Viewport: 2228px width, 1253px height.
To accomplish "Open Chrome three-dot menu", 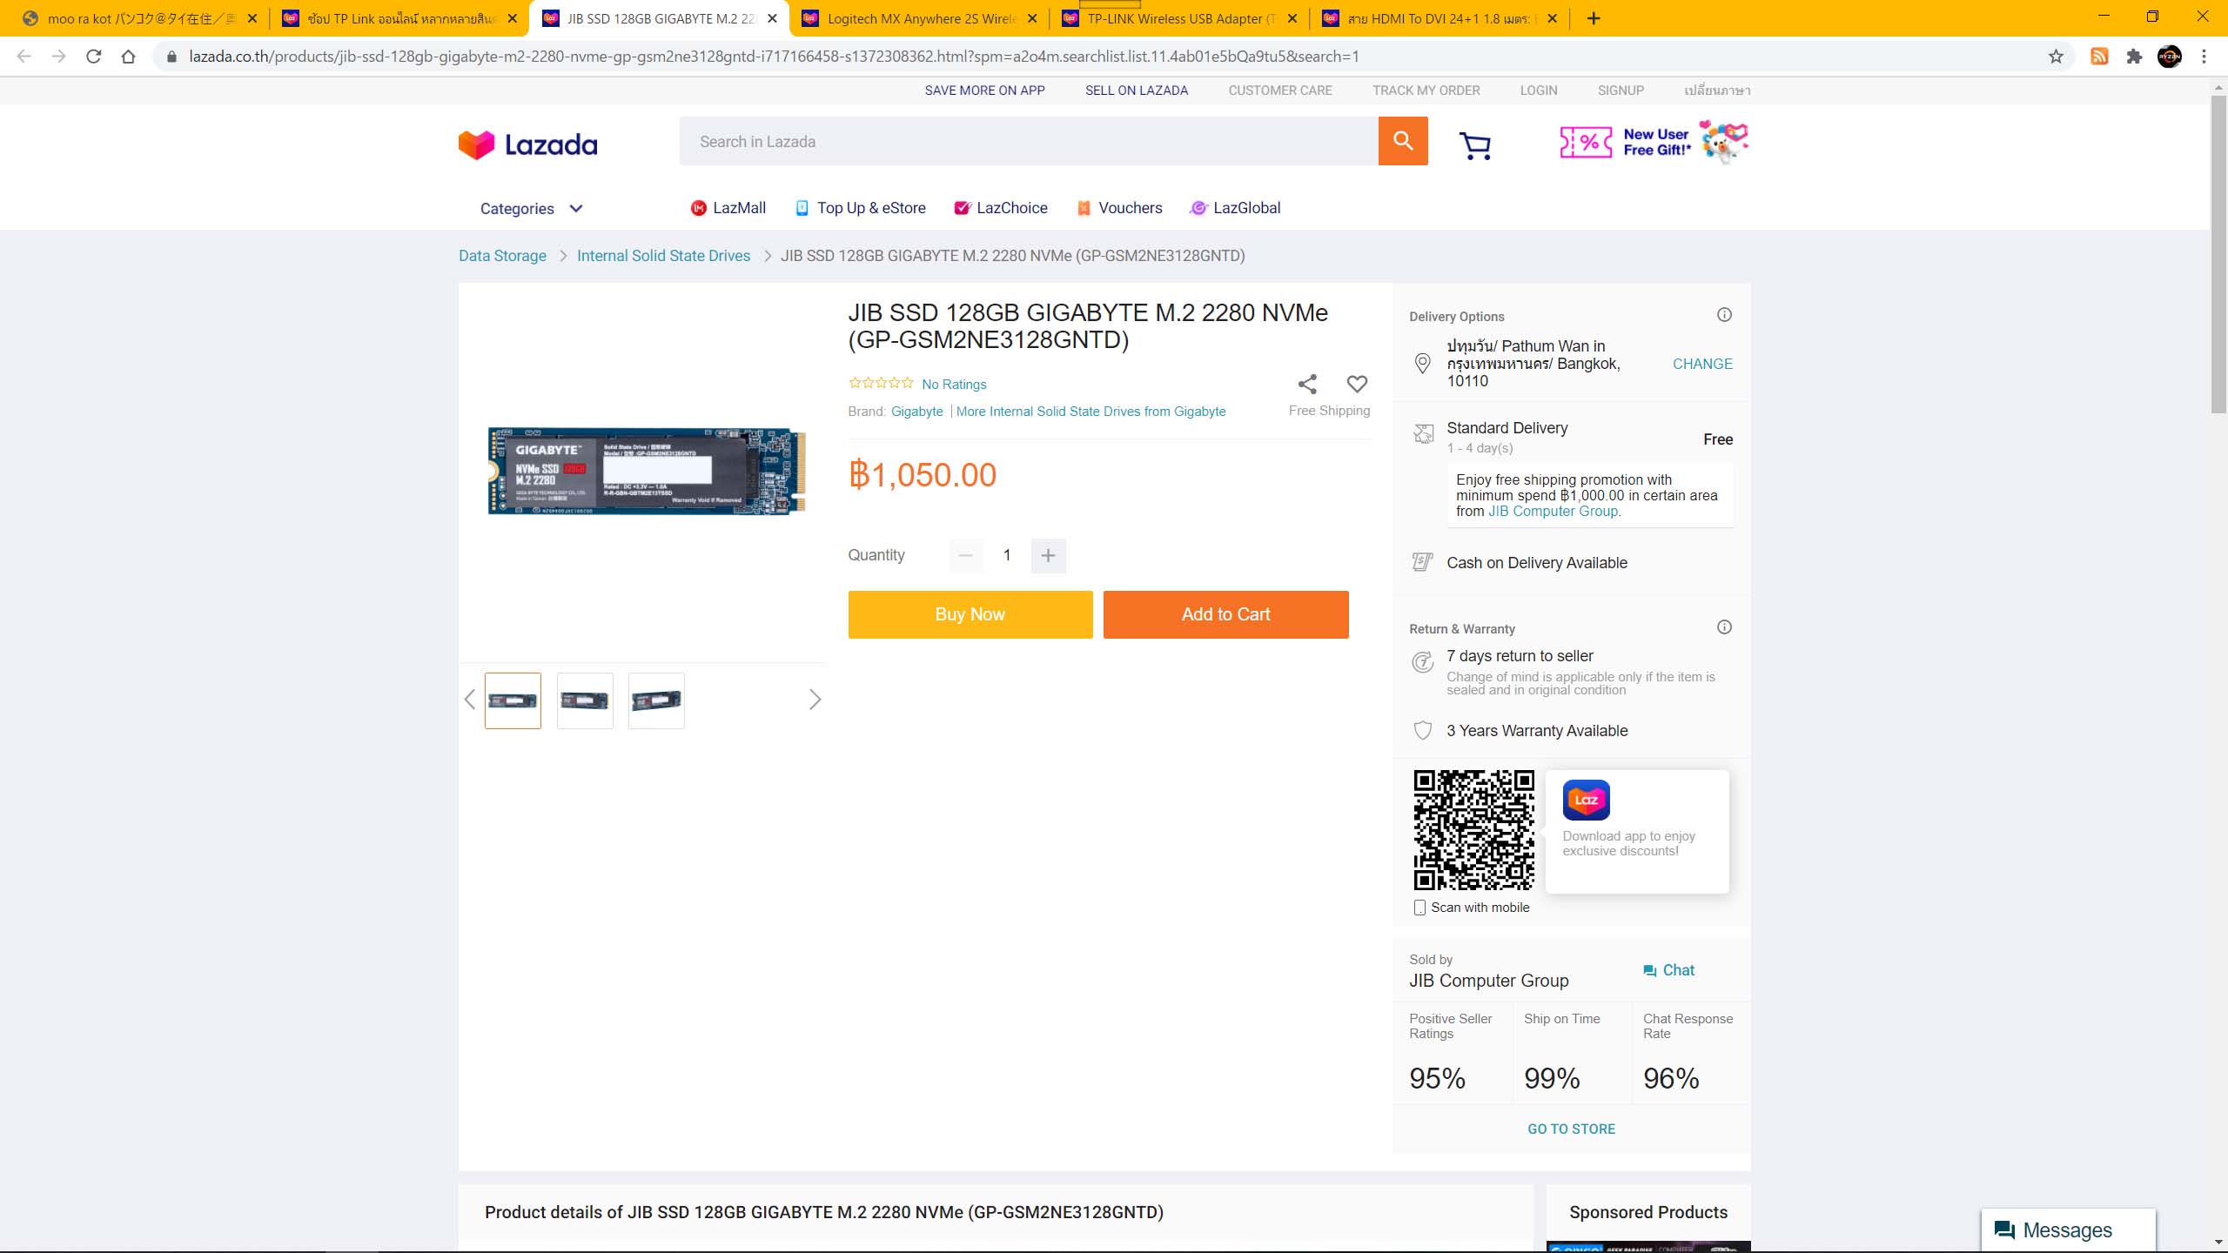I will [x=2205, y=57].
